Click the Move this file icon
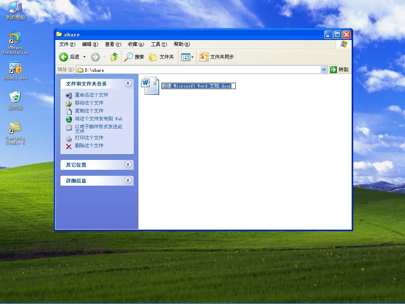This screenshot has width=405, height=304. point(69,103)
